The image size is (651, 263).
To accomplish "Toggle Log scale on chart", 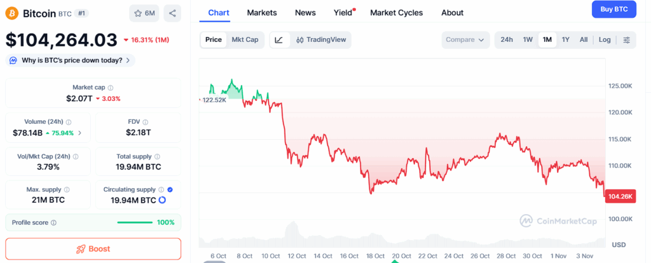I will coord(605,40).
